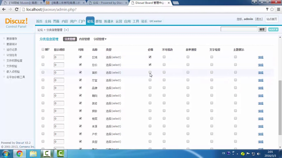Image resolution: width=282 pixels, height=158 pixels.
Task: Click the admin panel search input box
Action: [239, 29]
